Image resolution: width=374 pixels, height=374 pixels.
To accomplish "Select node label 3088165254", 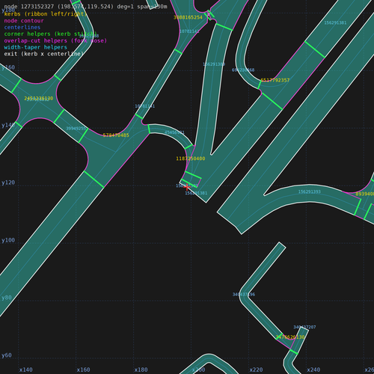I will 188,17.
